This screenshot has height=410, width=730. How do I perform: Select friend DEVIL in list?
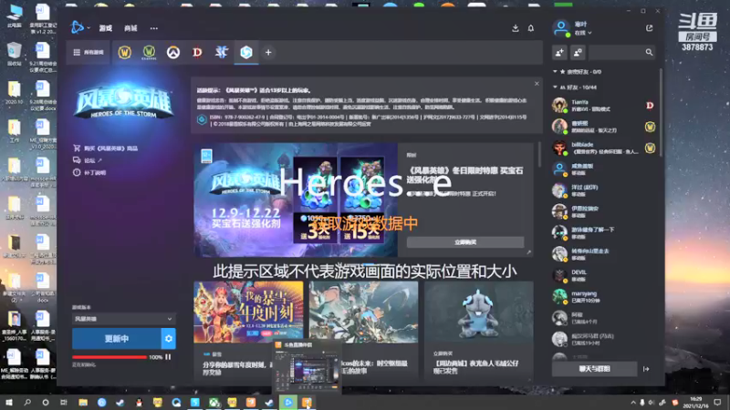coord(603,276)
